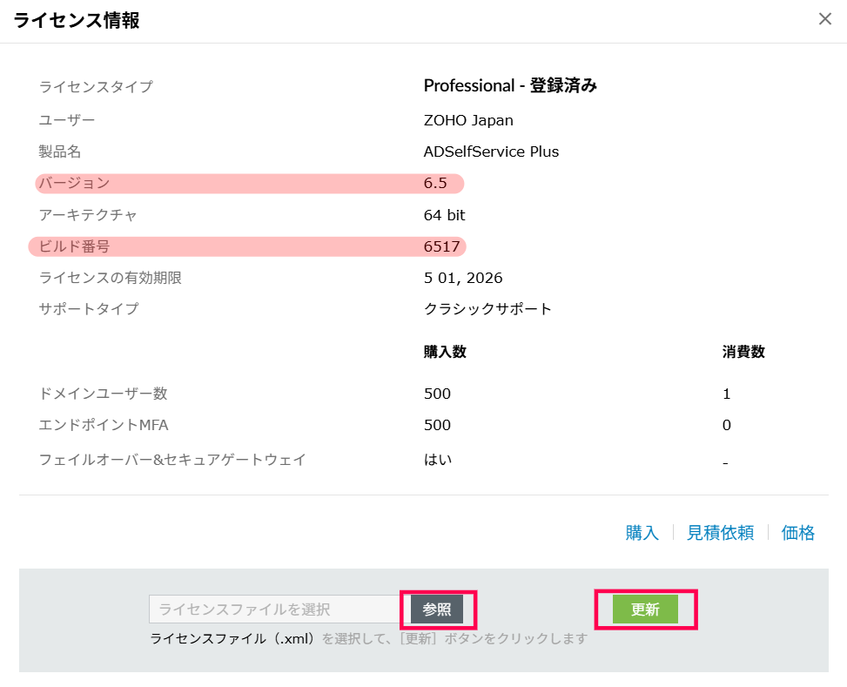Select the highlighted ビルド番号 label
847x687 pixels.
coord(74,246)
